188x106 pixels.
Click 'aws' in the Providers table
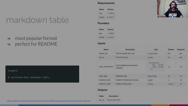point(100,33)
